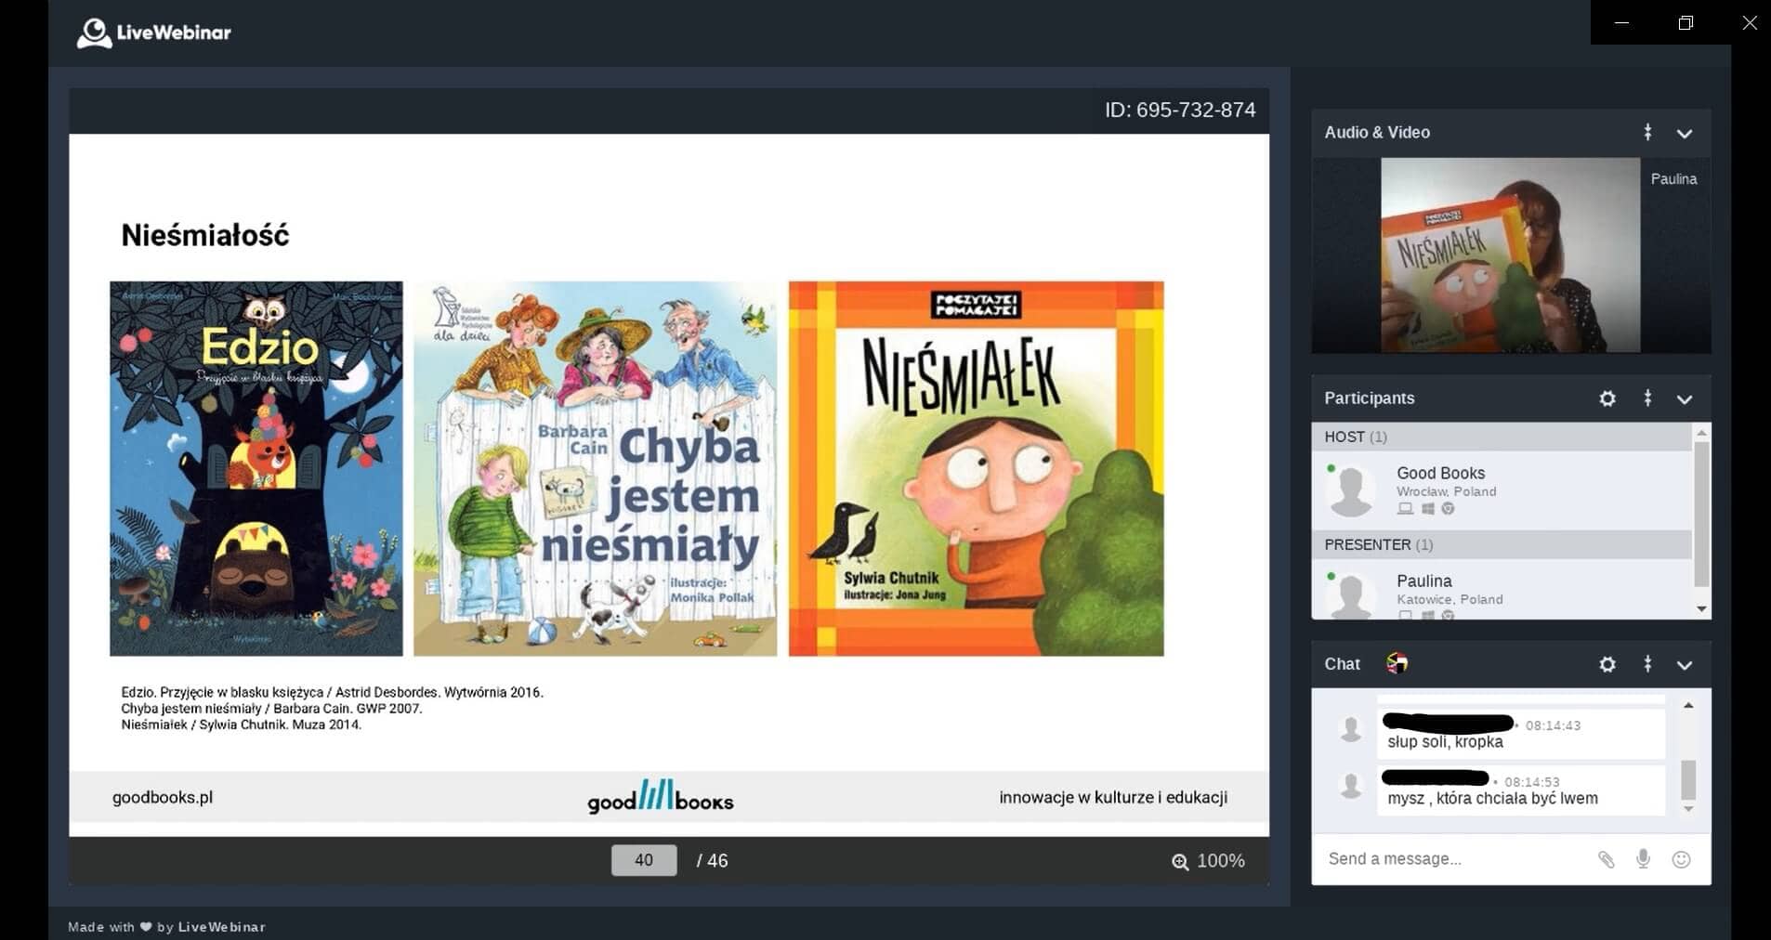Click the good books logo on slide
1771x940 pixels.
(660, 796)
